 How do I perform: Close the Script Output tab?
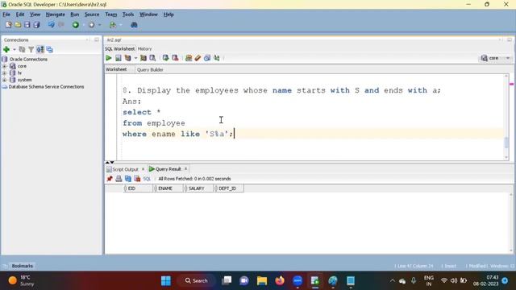click(x=143, y=169)
